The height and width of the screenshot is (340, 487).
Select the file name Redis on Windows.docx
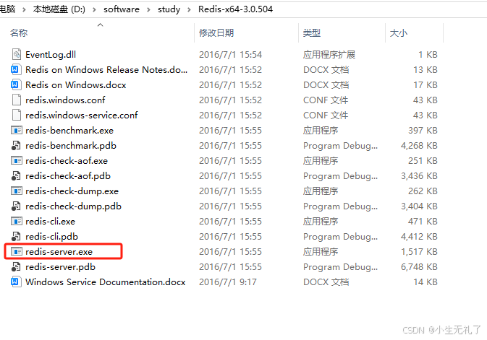(76, 85)
